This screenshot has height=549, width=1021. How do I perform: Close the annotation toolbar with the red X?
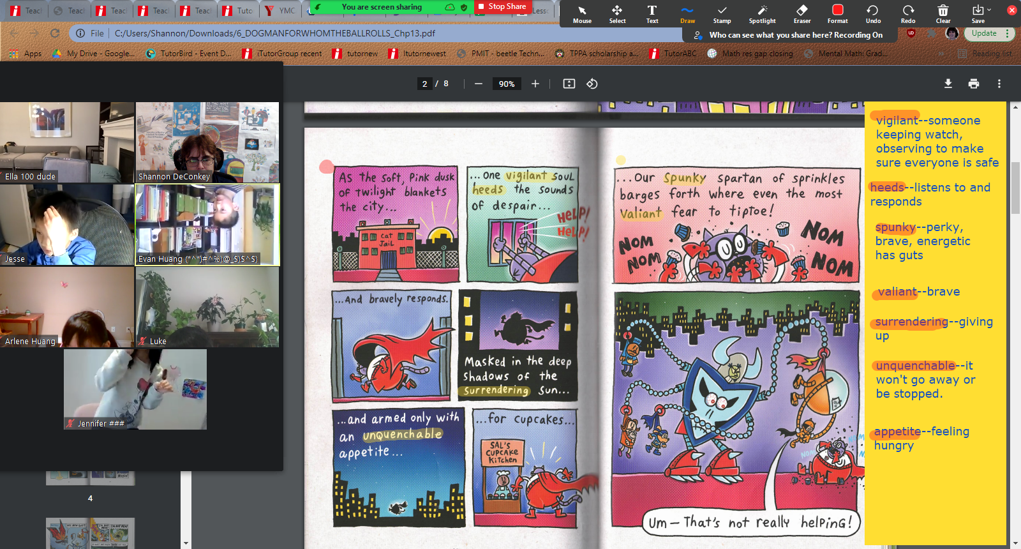point(1012,10)
